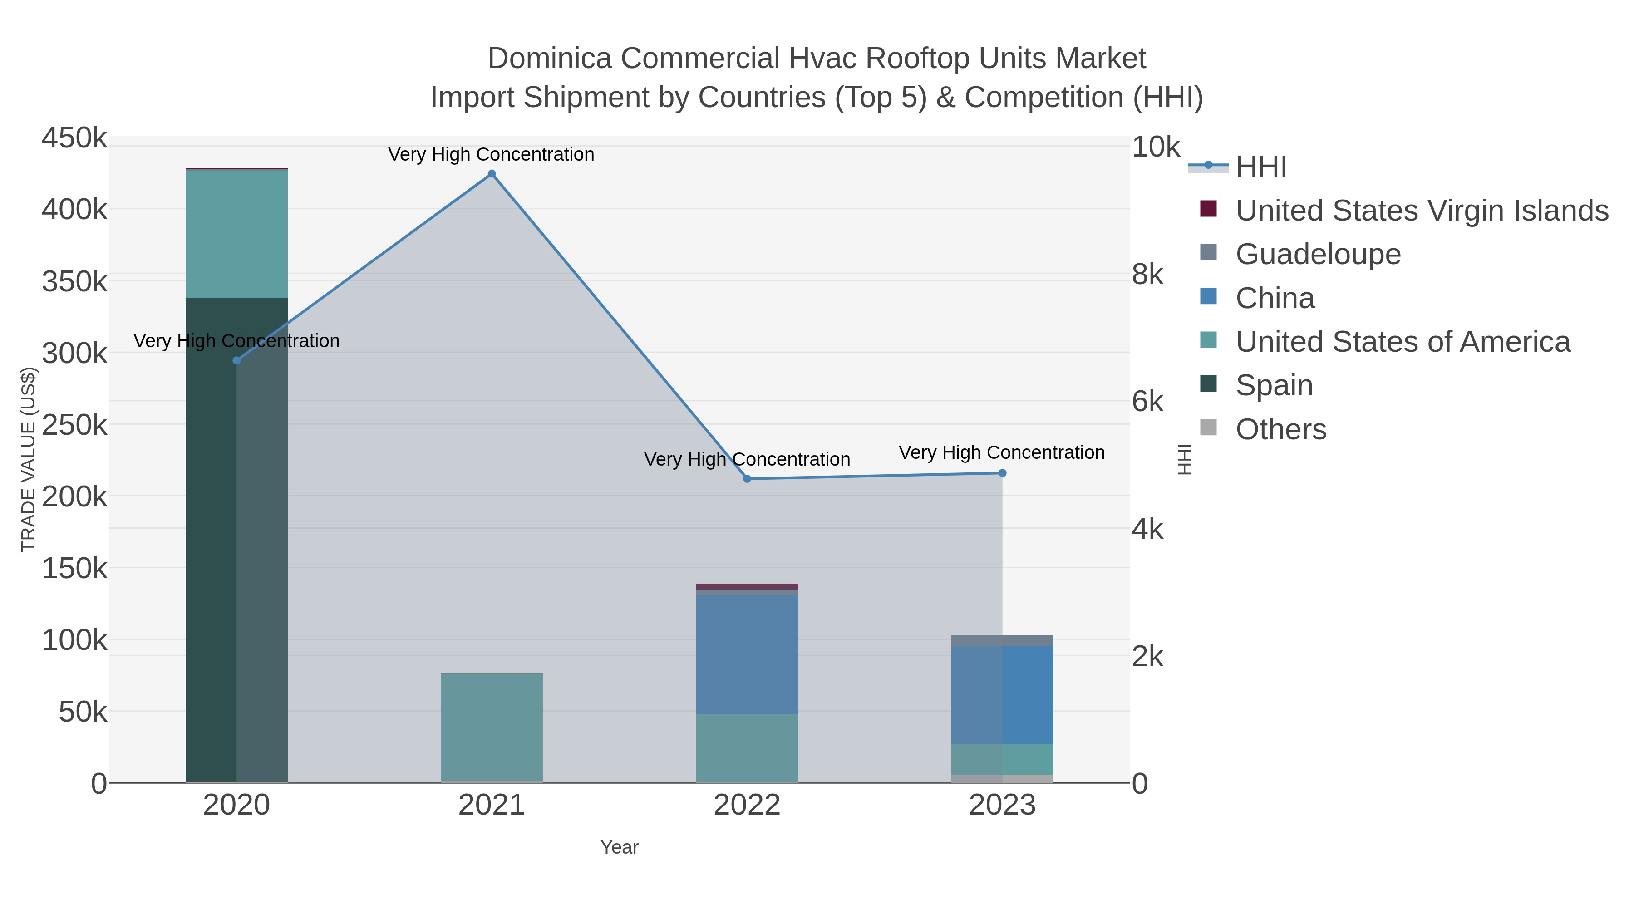Image resolution: width=1634 pixels, height=919 pixels.
Task: Click the Virgin Islands bar segment in 2022
Action: pos(747,587)
